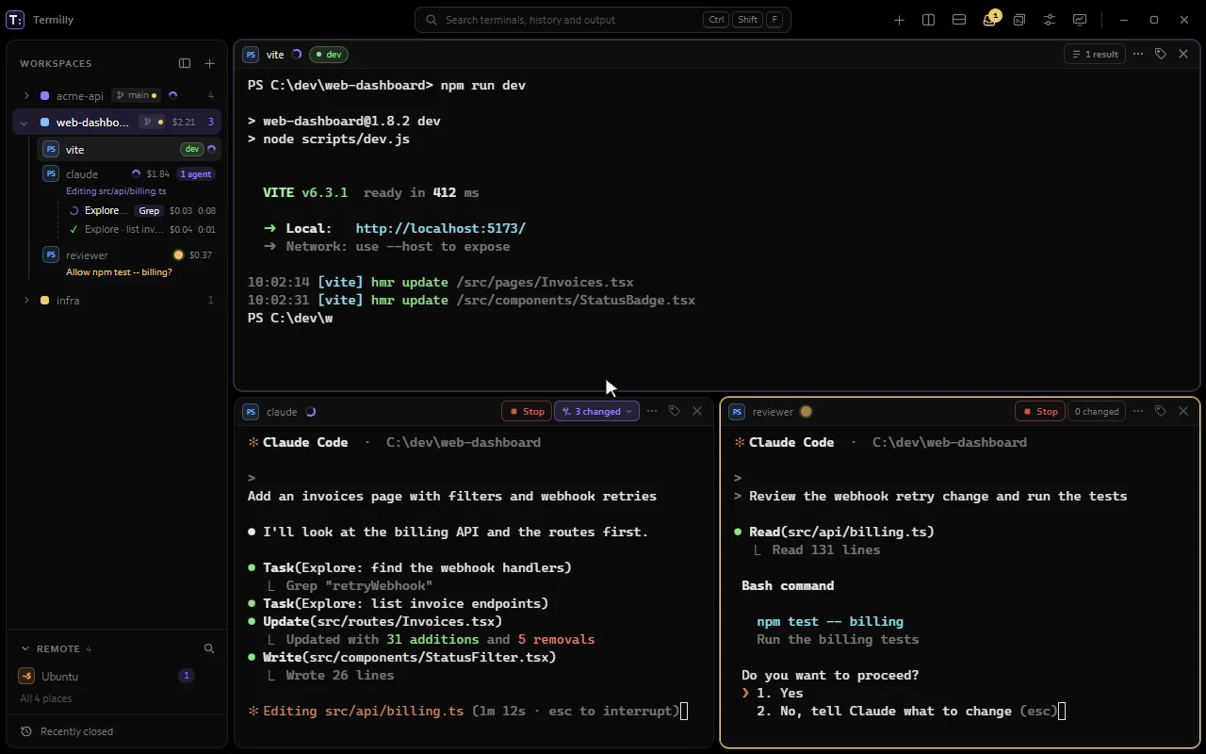Viewport: 1206px width, 754px height.
Task: Open more options in claude pane header
Action: click(652, 411)
